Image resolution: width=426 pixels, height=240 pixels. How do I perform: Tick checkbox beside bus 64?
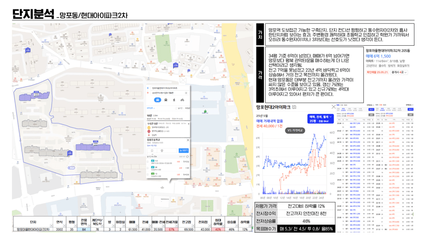pyautogui.click(x=147, y=167)
